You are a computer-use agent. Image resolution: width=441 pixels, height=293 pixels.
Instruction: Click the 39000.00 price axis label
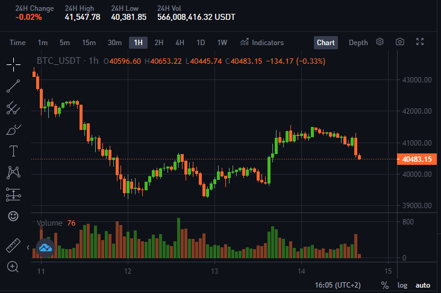(x=417, y=206)
